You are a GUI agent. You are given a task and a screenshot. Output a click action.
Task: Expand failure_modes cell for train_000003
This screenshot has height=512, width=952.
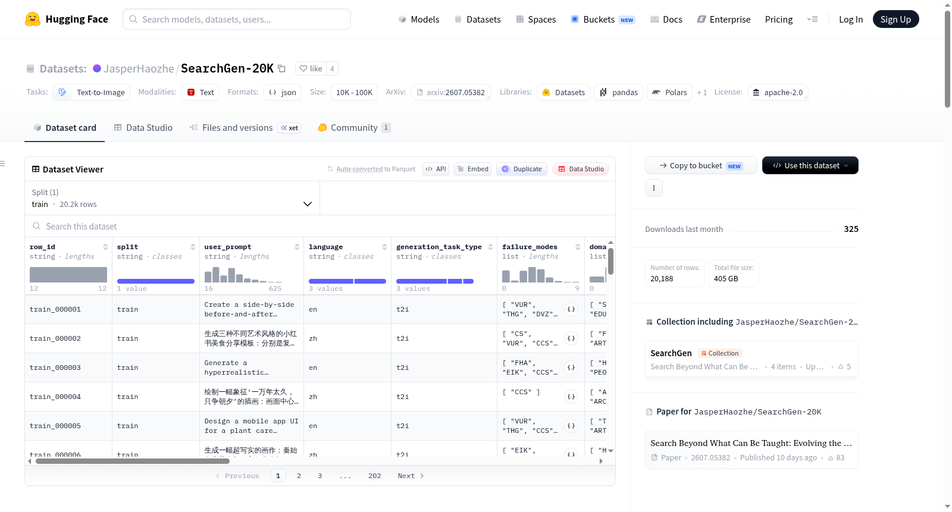click(571, 367)
